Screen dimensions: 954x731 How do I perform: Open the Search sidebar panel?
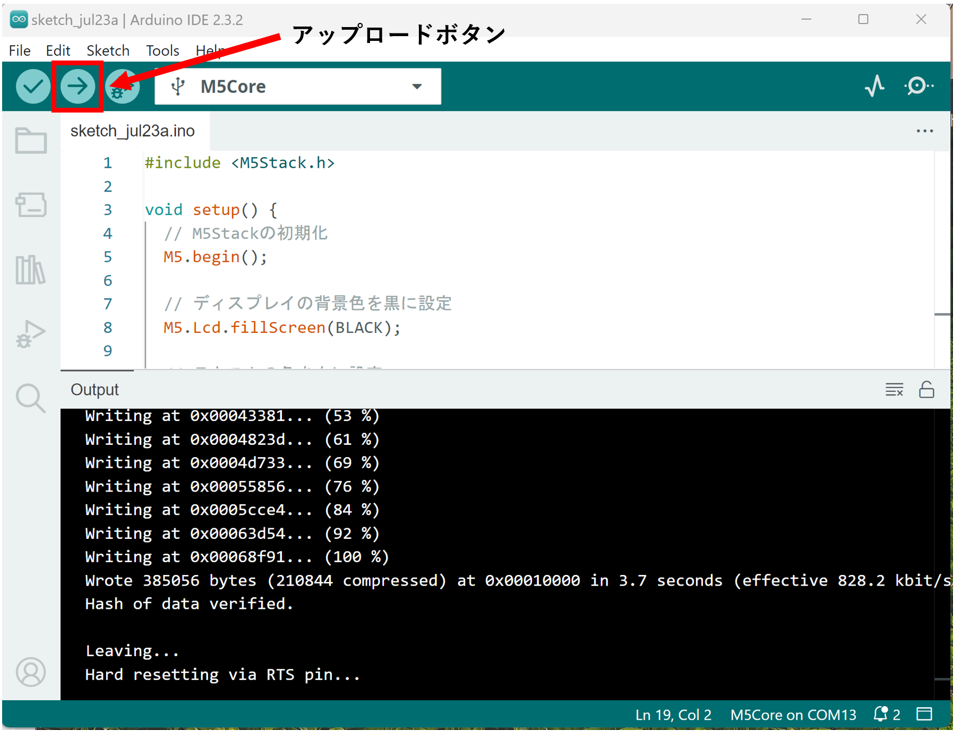pyautogui.click(x=30, y=397)
